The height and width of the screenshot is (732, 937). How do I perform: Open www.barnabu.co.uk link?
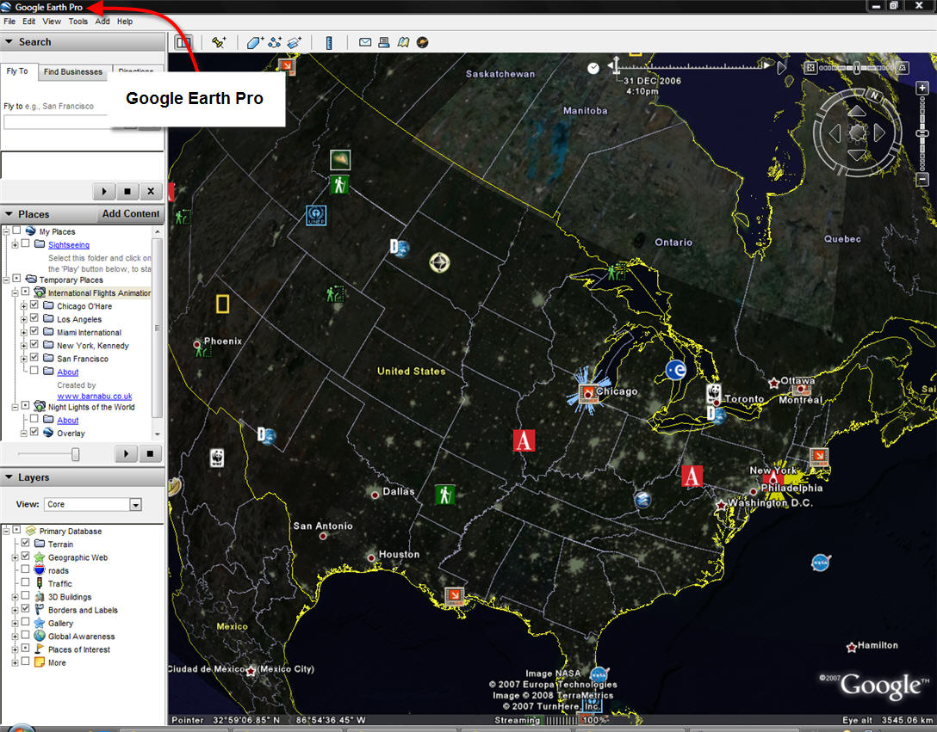(x=95, y=397)
